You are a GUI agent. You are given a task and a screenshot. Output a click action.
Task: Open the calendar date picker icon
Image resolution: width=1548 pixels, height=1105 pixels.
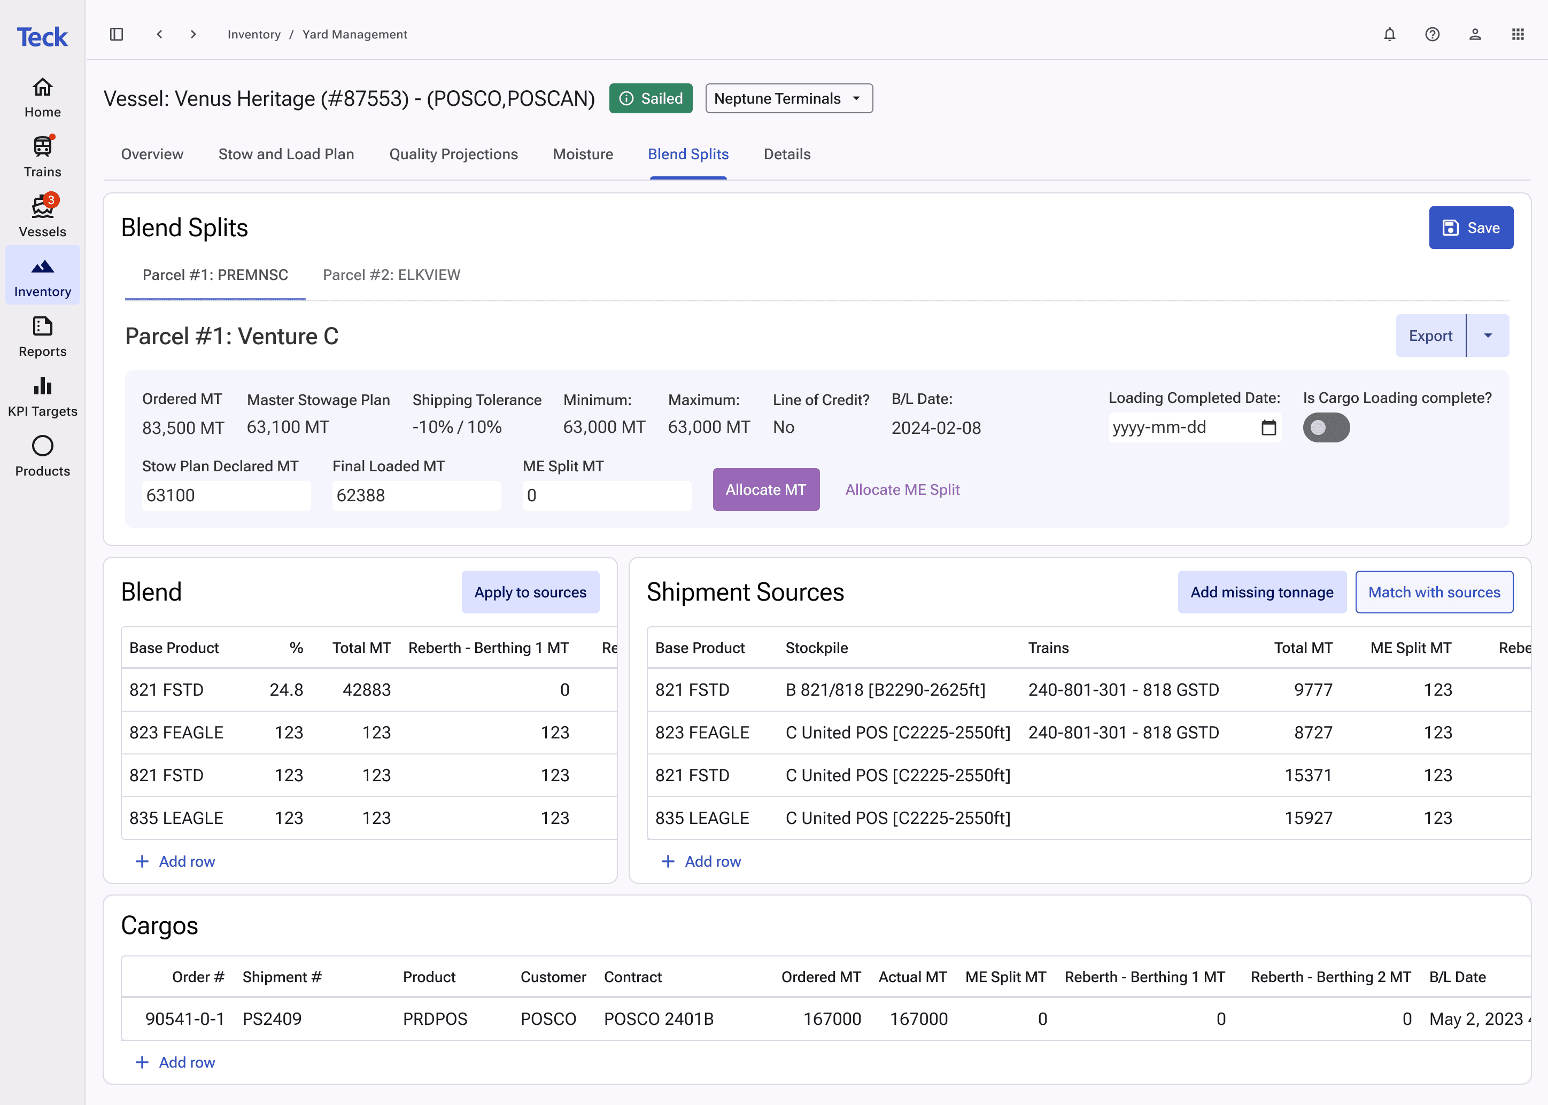coord(1269,427)
